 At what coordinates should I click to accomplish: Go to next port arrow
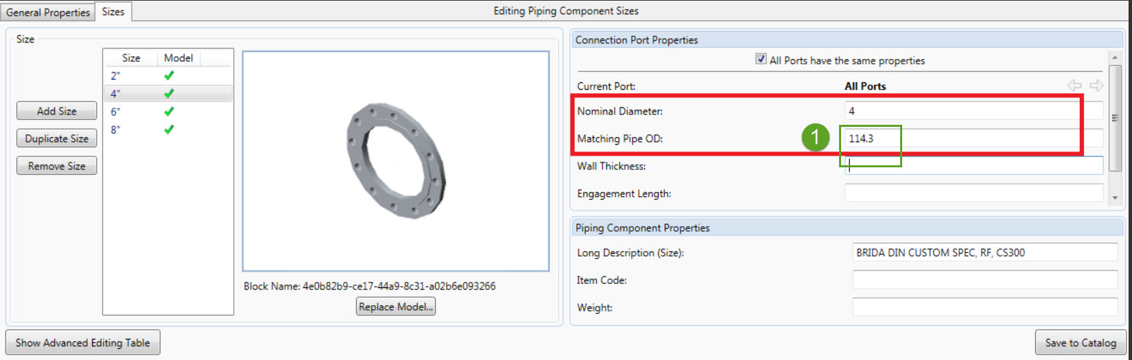pos(1096,86)
